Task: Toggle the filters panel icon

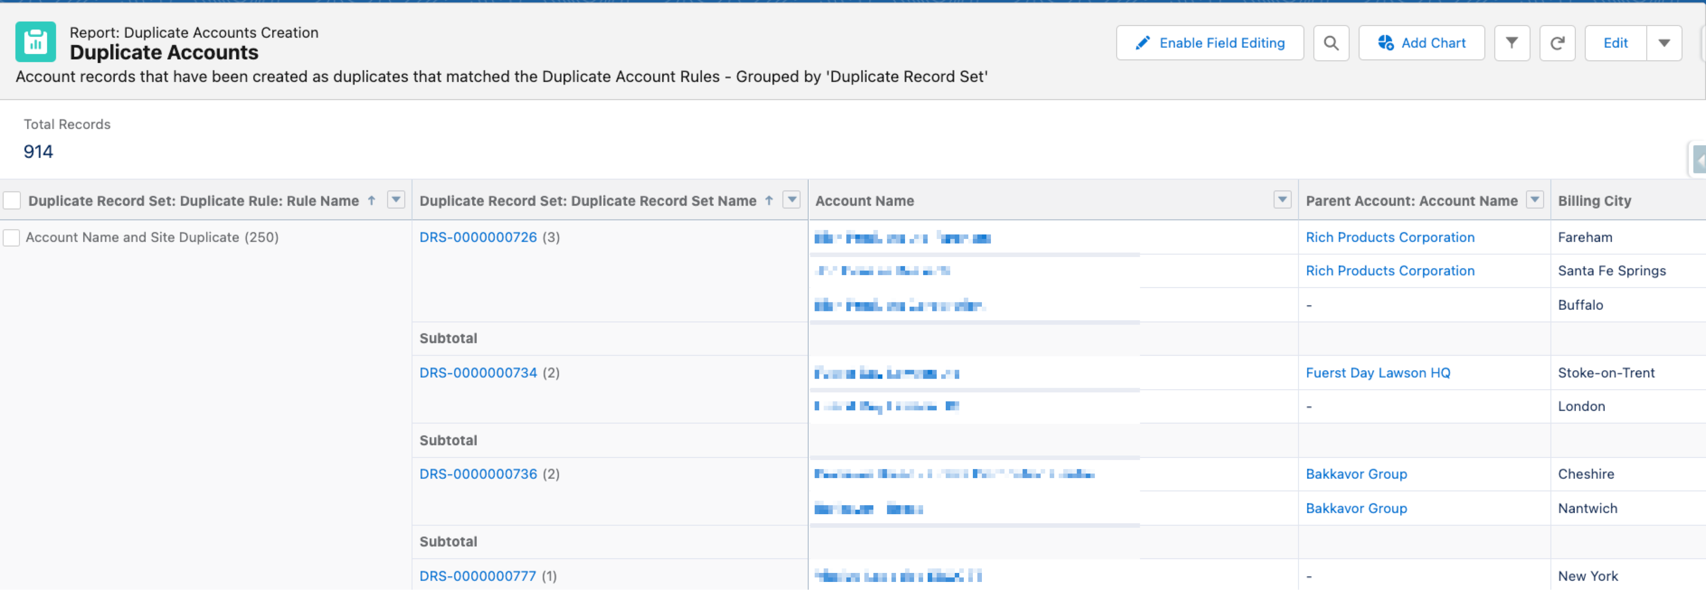Action: click(x=1512, y=43)
